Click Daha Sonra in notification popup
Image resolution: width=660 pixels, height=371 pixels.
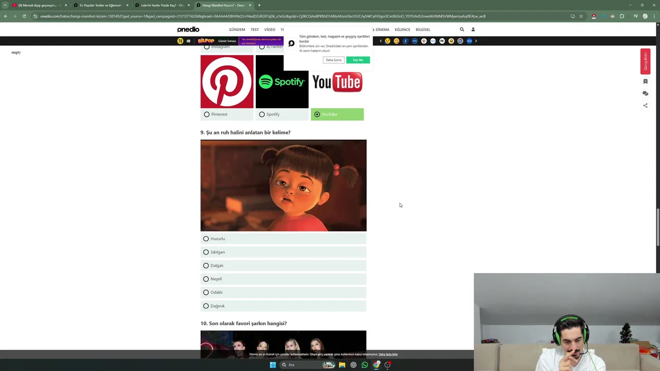click(334, 60)
